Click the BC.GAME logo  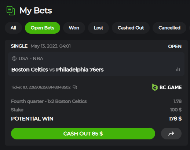click(x=167, y=87)
